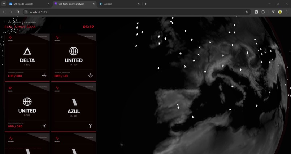This screenshot has width=291, height=154.
Task: Click the LHR / BOS route text
Action: pos(15,76)
